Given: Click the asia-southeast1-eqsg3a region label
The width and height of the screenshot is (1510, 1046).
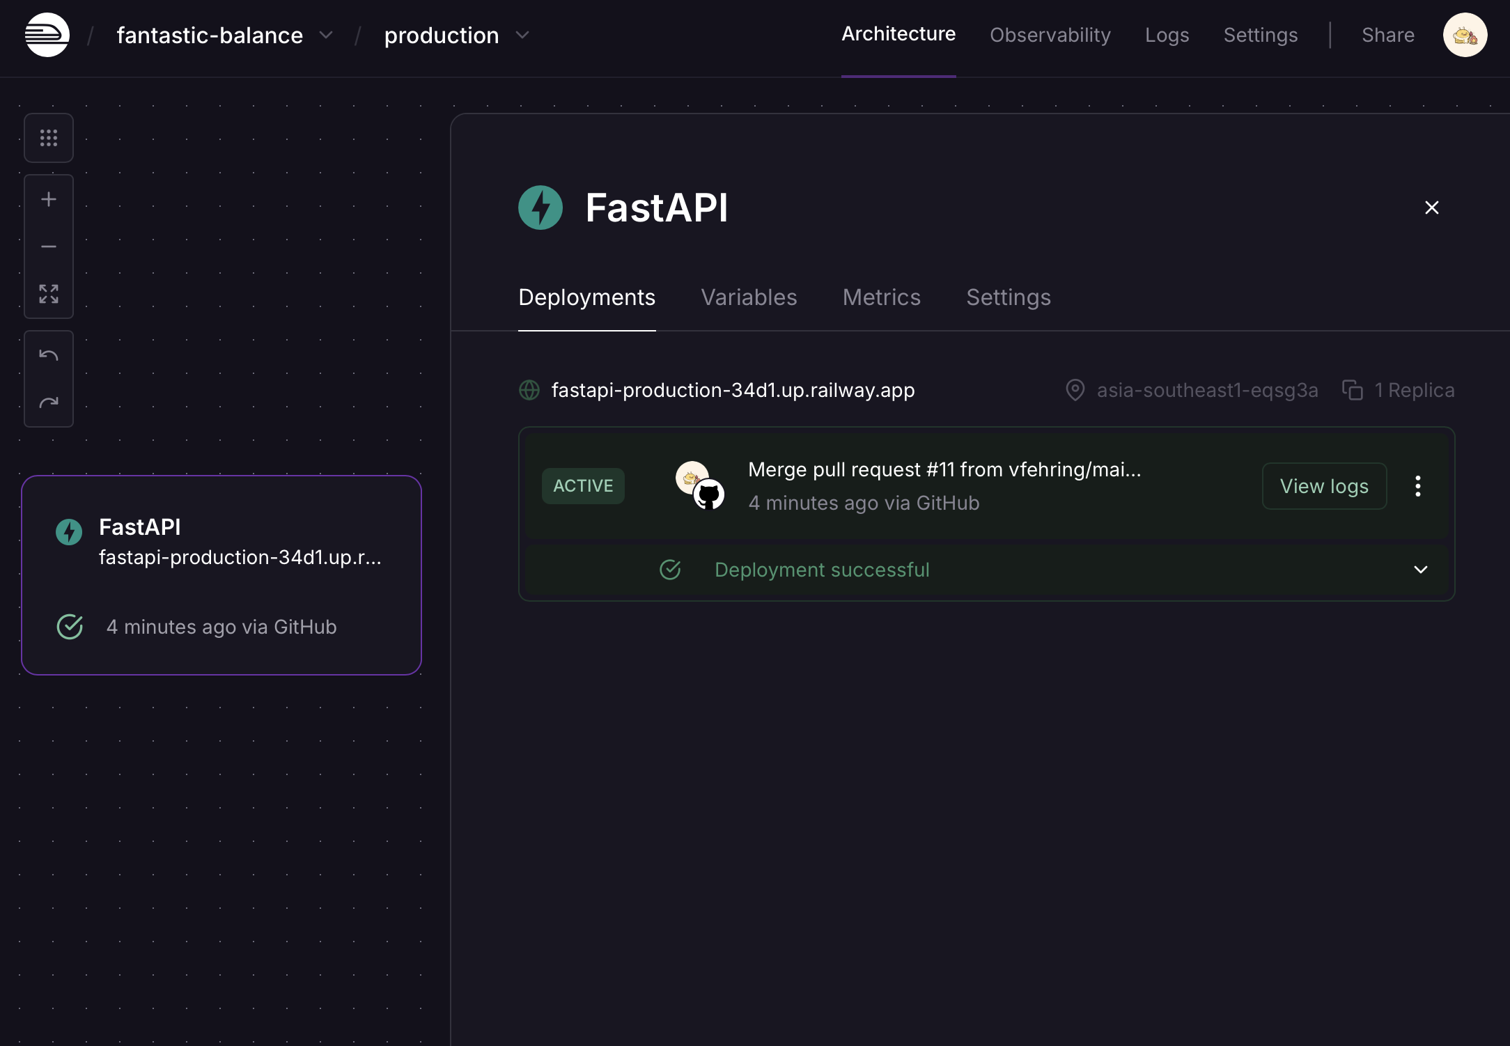Looking at the screenshot, I should tap(1207, 390).
